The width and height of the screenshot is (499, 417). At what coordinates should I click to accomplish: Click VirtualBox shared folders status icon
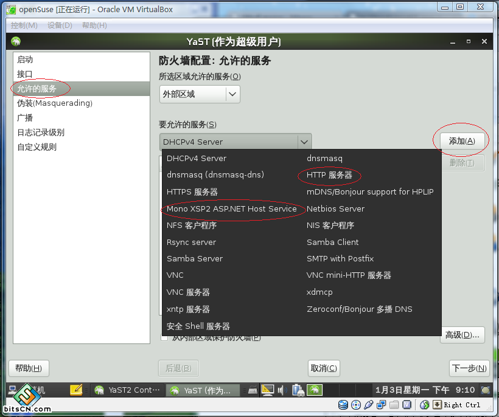(x=394, y=405)
